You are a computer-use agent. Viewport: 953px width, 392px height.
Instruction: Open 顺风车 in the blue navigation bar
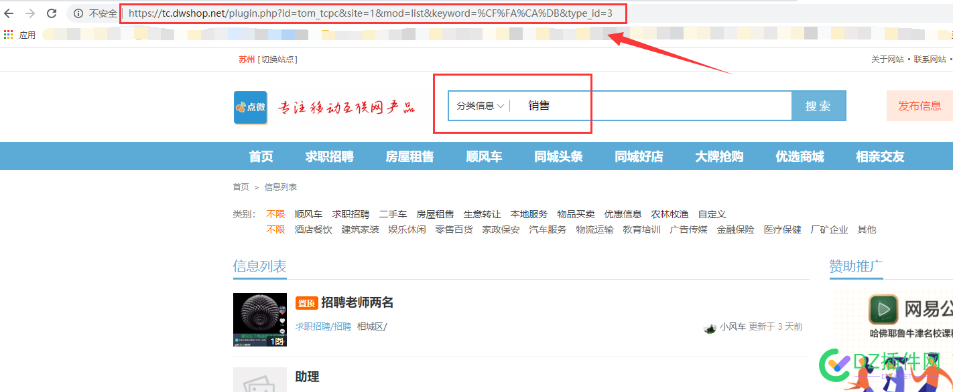pos(484,157)
